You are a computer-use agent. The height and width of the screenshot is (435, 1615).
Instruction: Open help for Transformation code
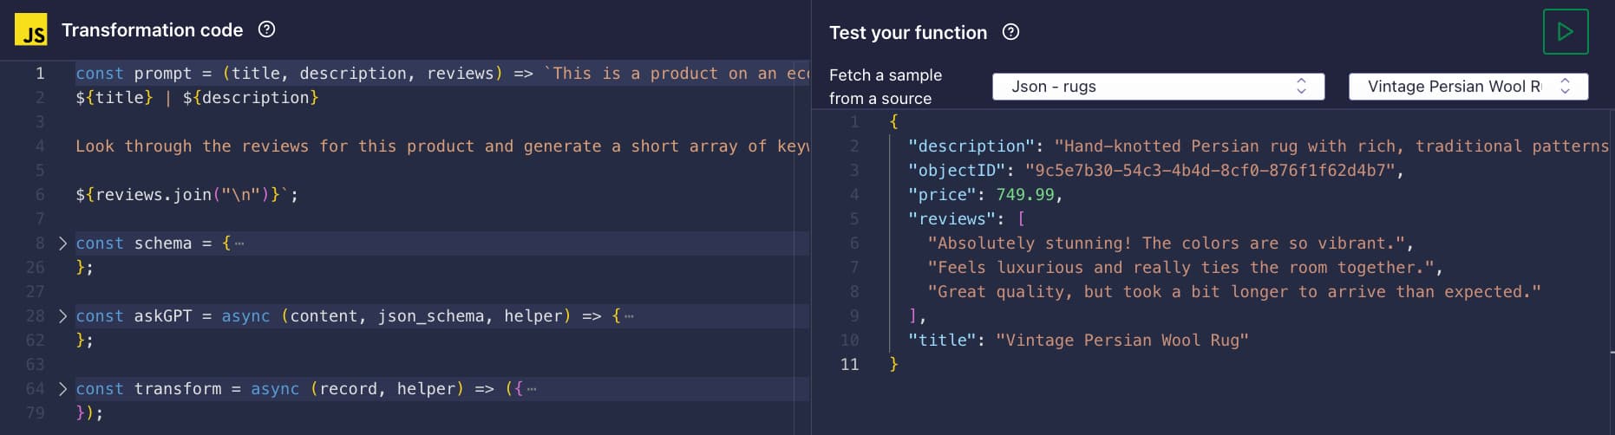[267, 29]
